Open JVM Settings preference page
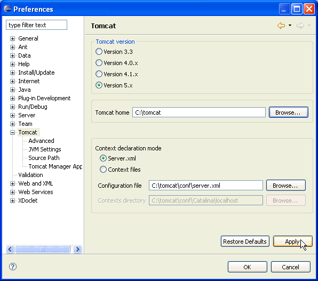 pyautogui.click(x=45, y=149)
